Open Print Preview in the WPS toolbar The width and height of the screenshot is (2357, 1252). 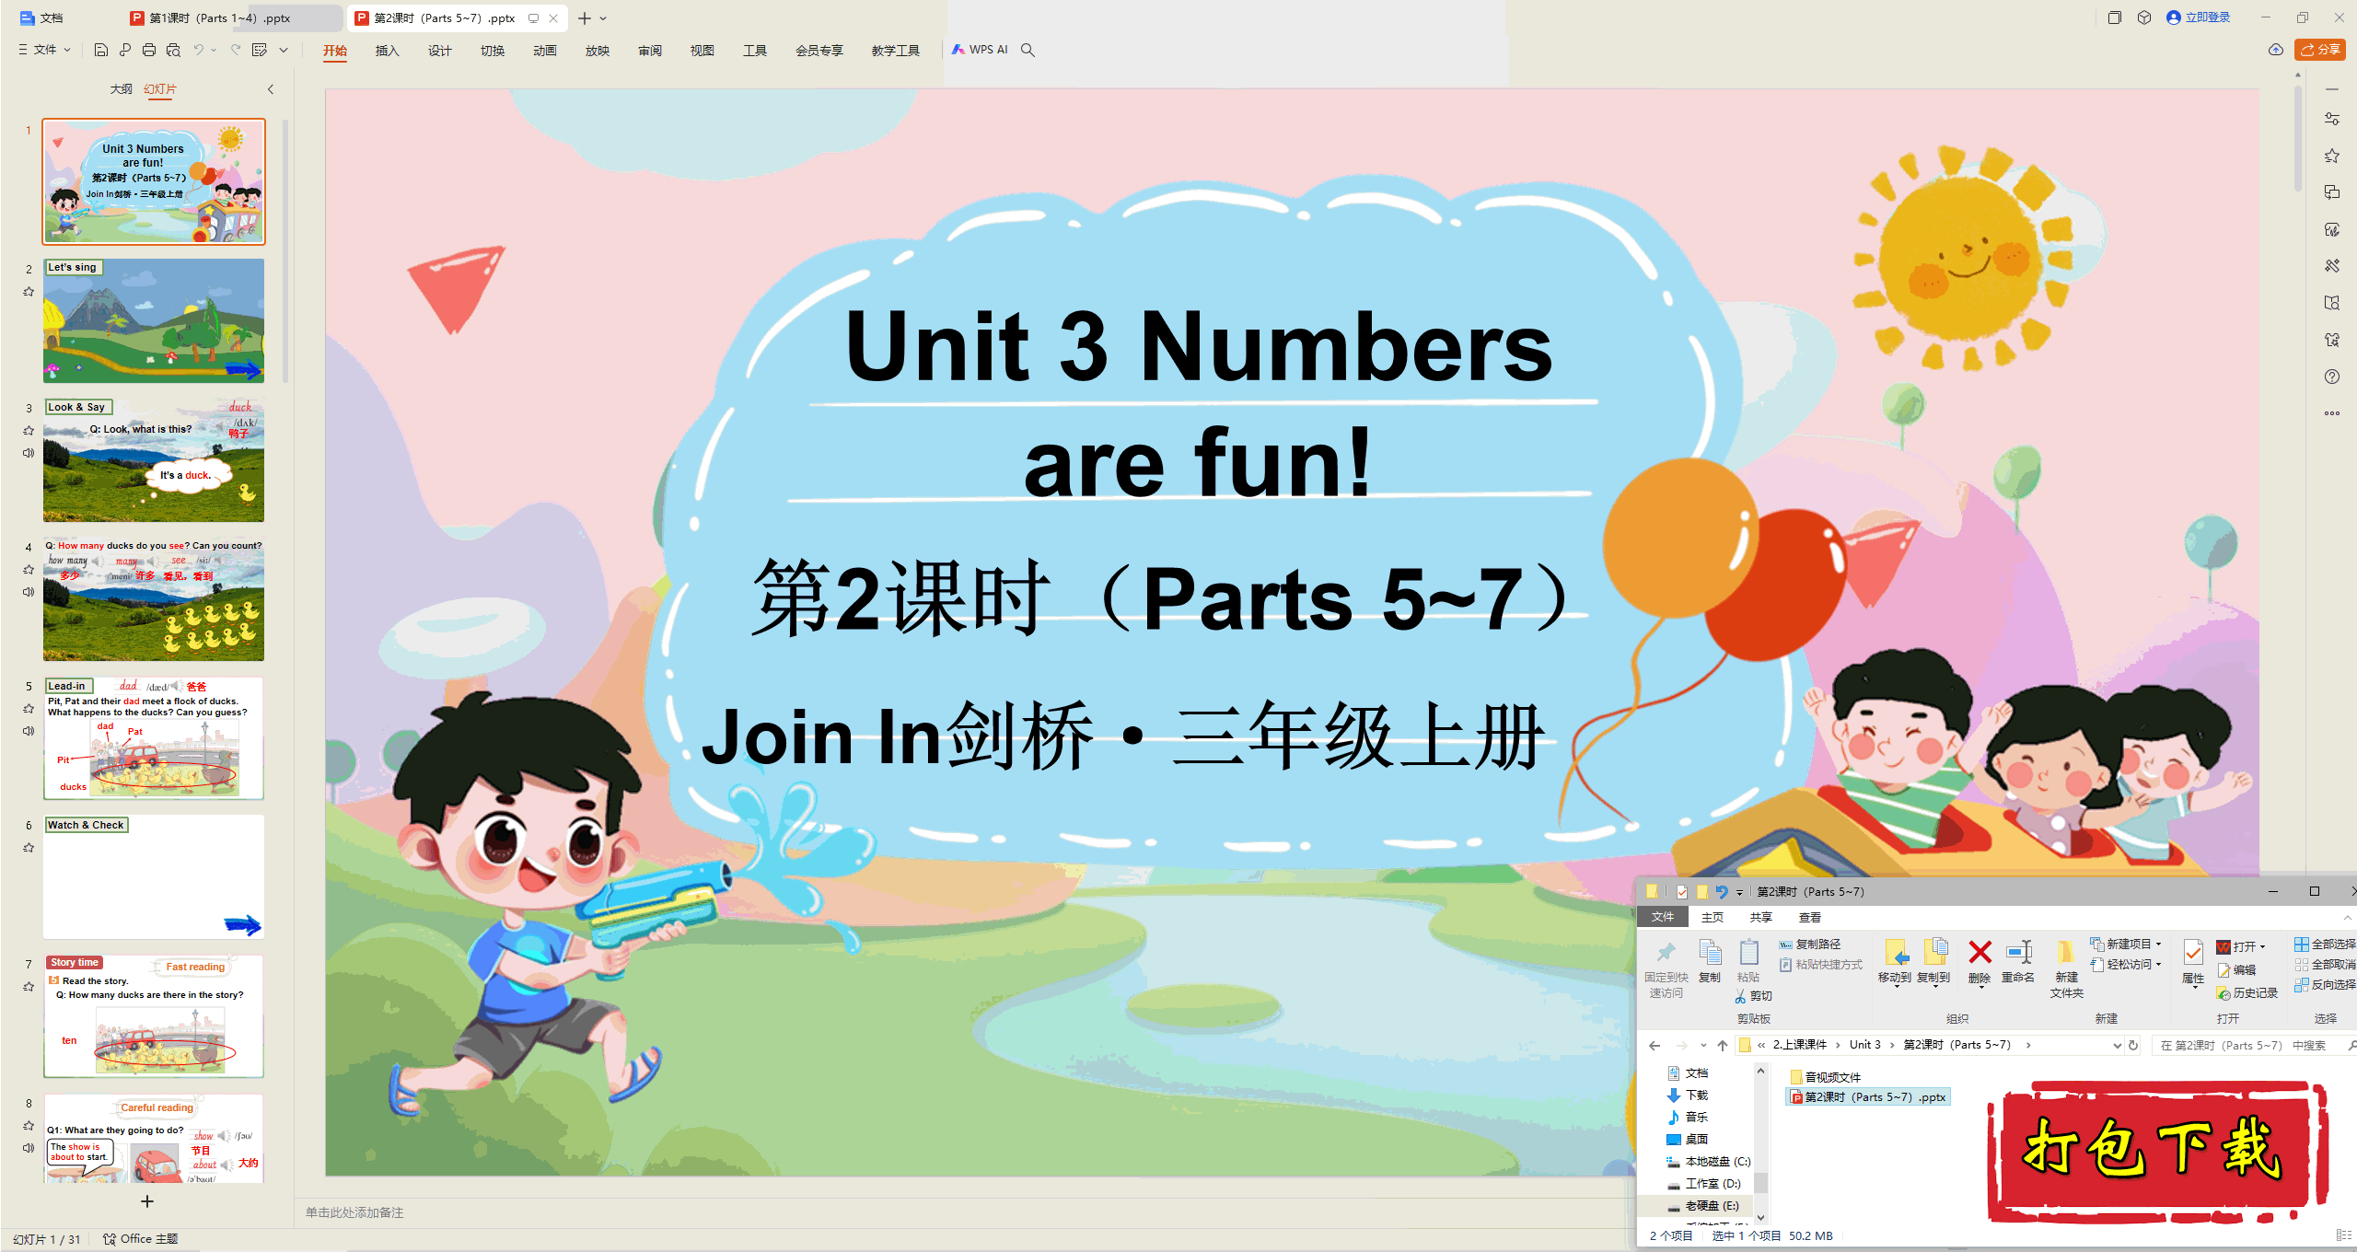173,50
